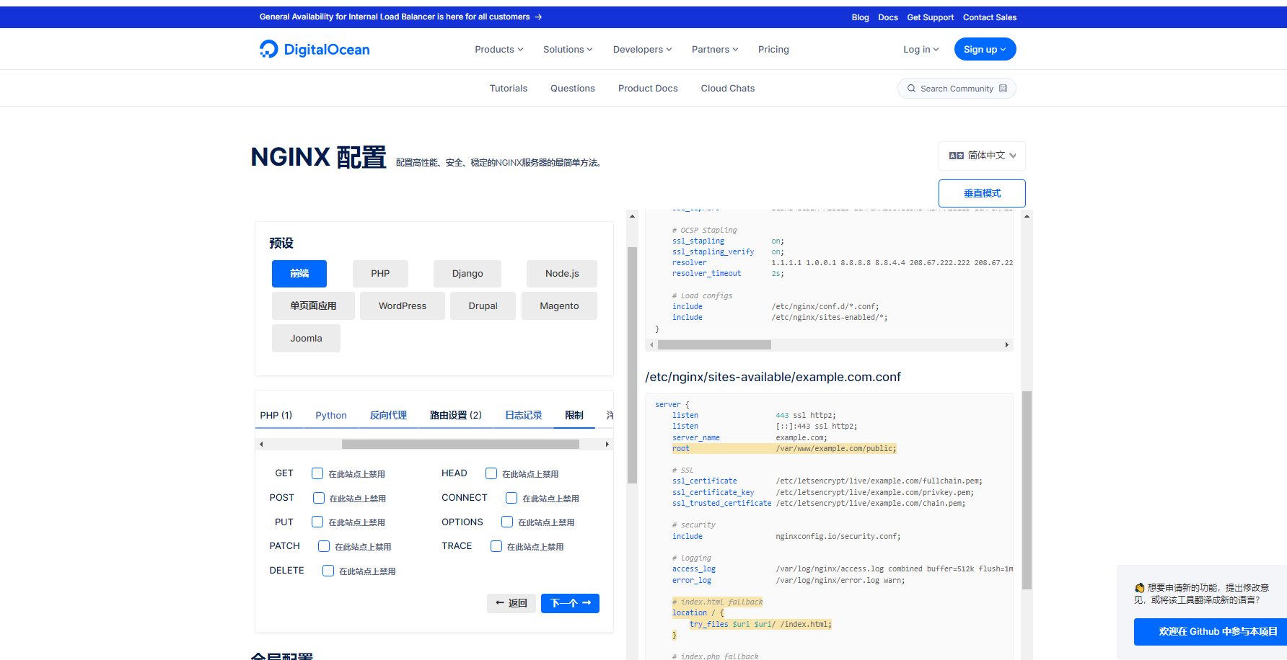Click Contact Sales link
This screenshot has width=1287, height=660.
(x=990, y=17)
